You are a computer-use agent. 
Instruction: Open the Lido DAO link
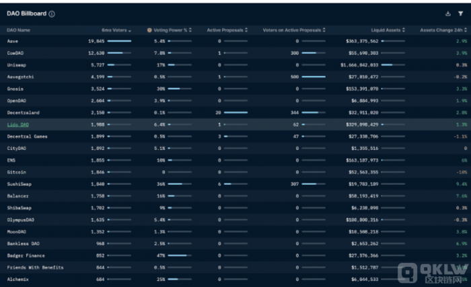coord(18,124)
